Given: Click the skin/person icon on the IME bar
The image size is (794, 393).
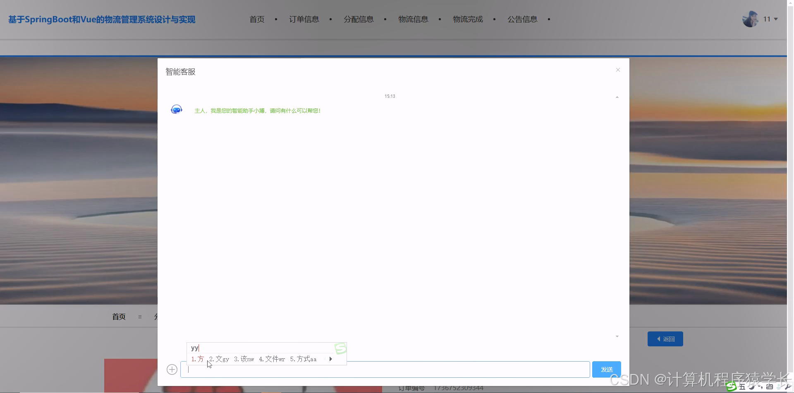Looking at the screenshot, I should (x=779, y=386).
